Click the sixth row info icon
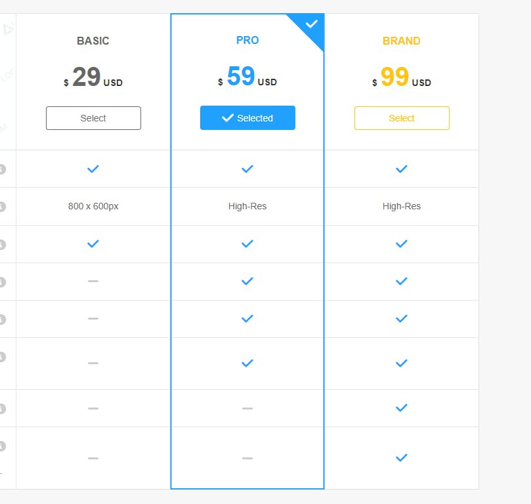Image resolution: width=531 pixels, height=504 pixels. [x=2, y=357]
